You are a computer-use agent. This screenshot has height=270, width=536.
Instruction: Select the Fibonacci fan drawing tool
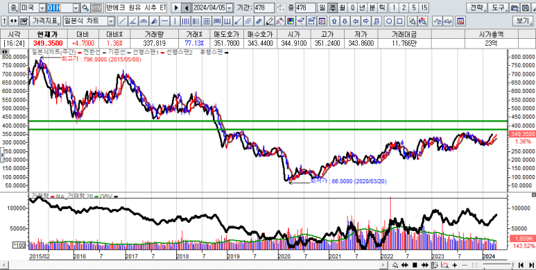[154, 22]
